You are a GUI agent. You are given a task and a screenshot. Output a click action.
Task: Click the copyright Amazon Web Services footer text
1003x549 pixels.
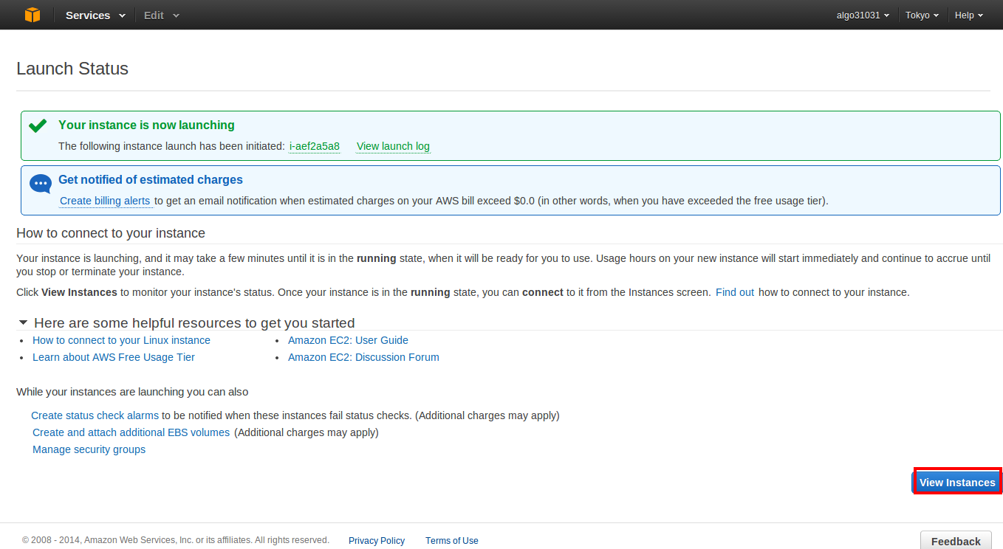[176, 540]
